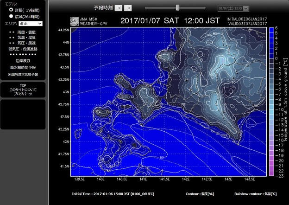Click the previous forecast time arrow button

(119, 8)
